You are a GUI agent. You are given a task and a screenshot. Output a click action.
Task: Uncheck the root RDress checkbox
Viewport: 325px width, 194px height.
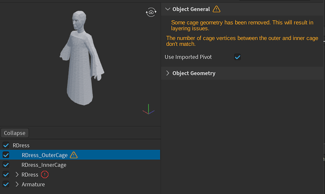[x=6, y=145]
